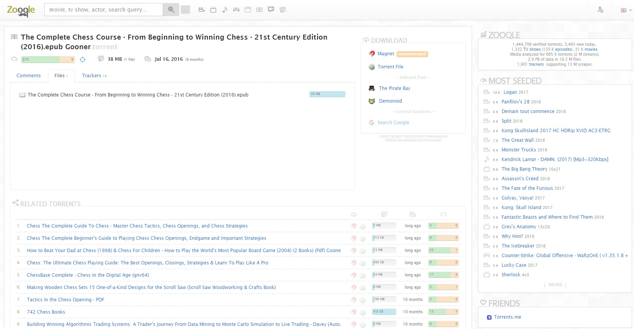The image size is (634, 329).
Task: Download via Torrent File link
Action: 390,67
